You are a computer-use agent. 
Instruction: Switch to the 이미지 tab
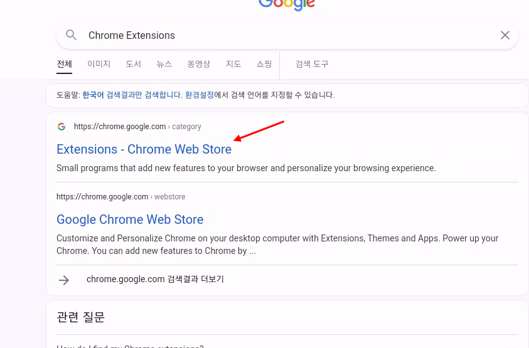click(x=99, y=64)
